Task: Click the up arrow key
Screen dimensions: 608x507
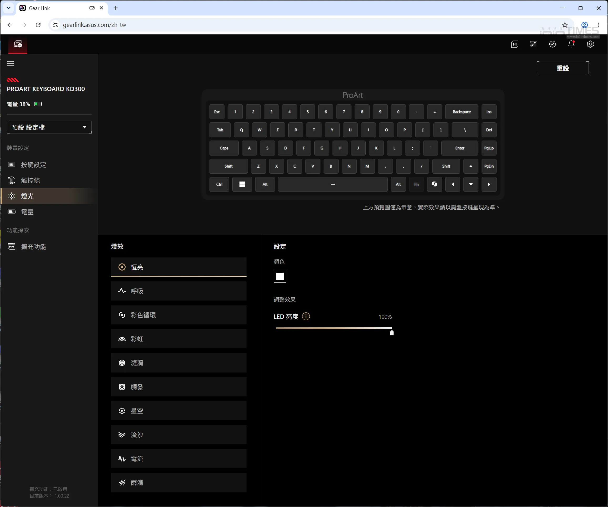Action: point(471,166)
